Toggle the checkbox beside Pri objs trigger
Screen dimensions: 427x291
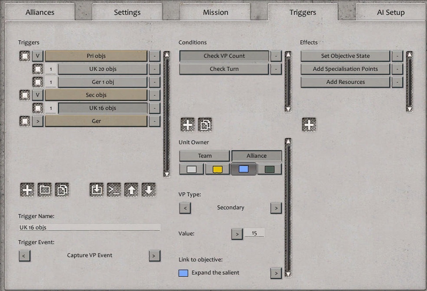25,56
